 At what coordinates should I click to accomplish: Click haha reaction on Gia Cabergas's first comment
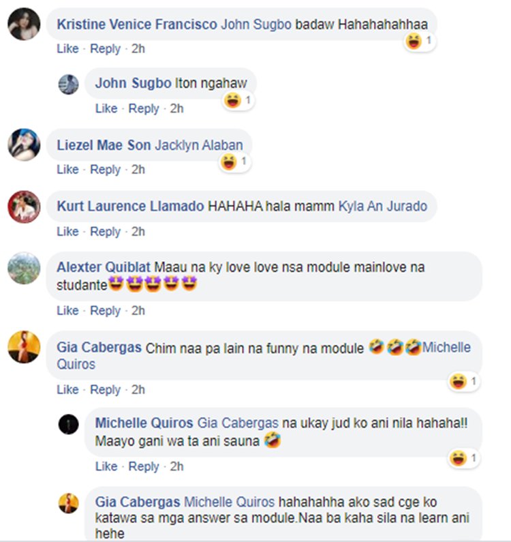tap(464, 382)
